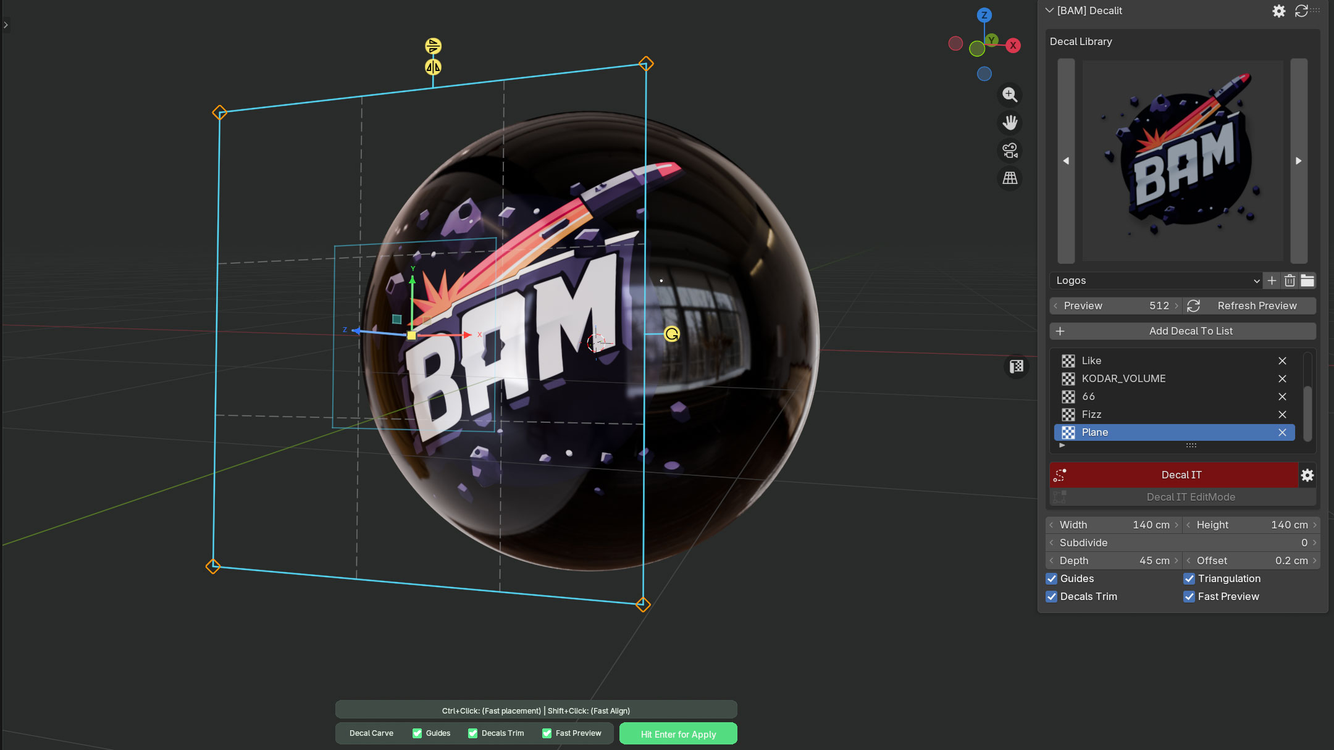Expand the decal list filter triangle

(x=1062, y=445)
